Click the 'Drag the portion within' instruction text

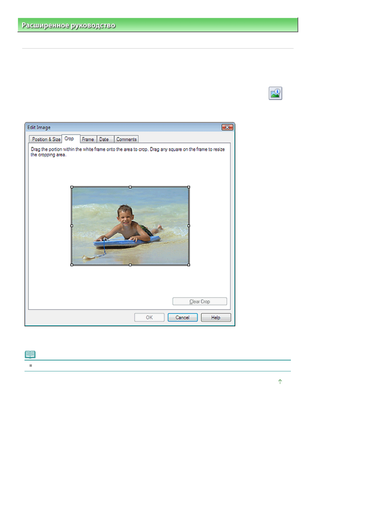[x=128, y=152]
